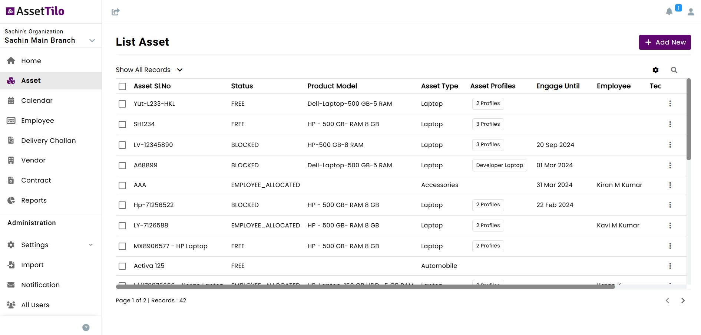Screen dimensions: 701x335
Task: Open table column settings gear icon
Action: (655, 70)
